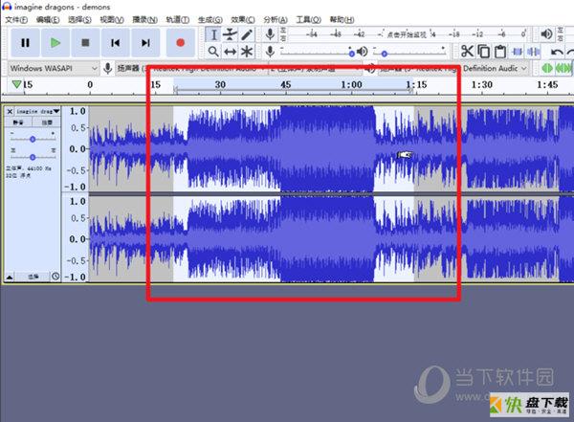The width and height of the screenshot is (574, 422).
Task: Open the 生成(G) Generate menu
Action: coord(210,20)
